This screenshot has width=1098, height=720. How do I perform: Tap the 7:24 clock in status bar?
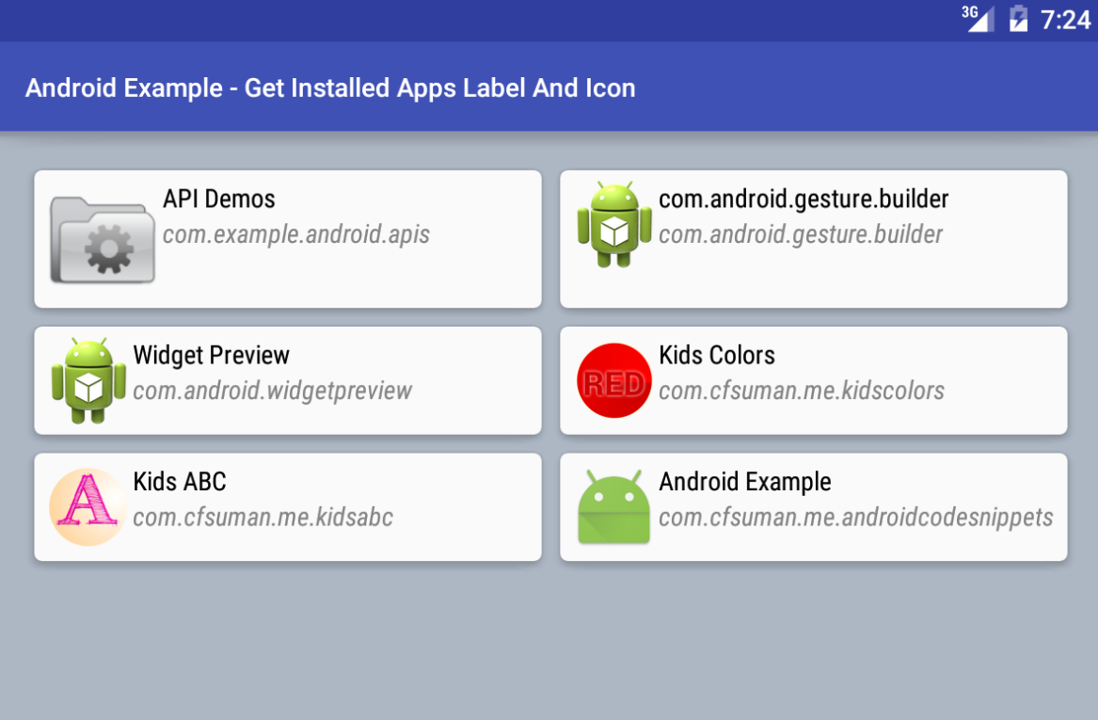(1065, 20)
